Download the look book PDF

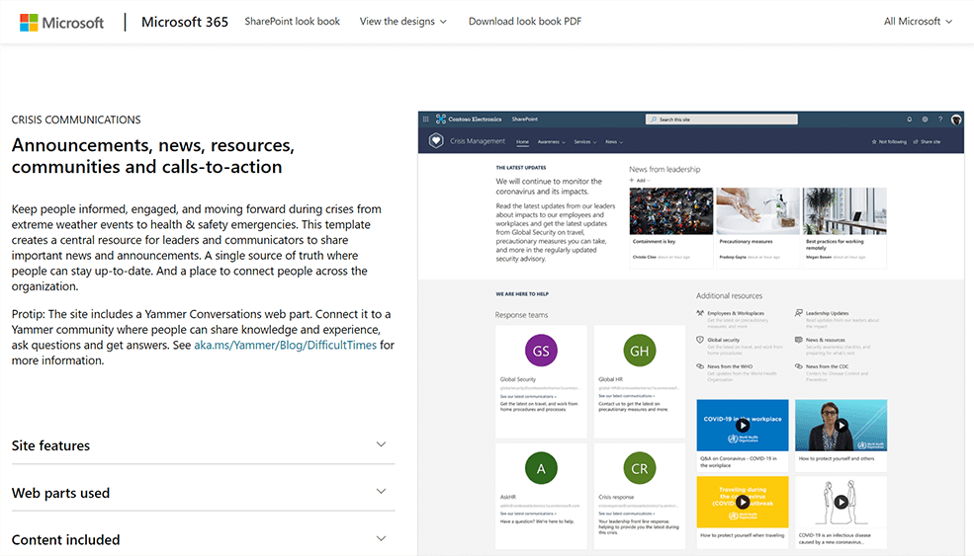[x=525, y=21]
